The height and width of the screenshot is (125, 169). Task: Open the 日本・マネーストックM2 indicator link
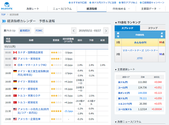tap(32, 65)
